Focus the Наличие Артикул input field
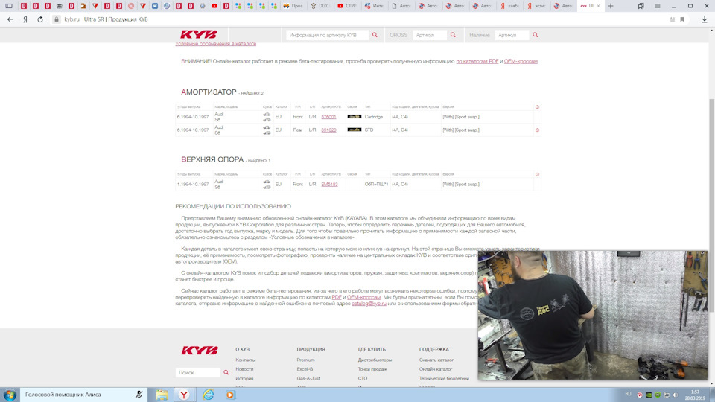The height and width of the screenshot is (402, 715). (x=512, y=35)
